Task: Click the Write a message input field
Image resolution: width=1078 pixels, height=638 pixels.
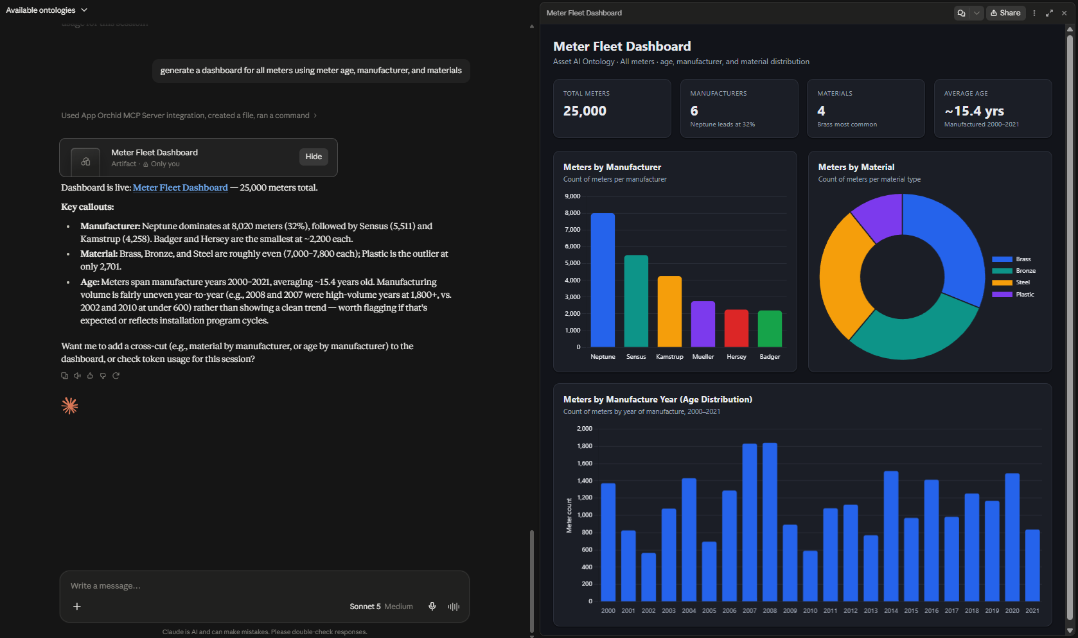Action: tap(265, 586)
